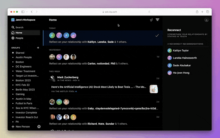Image resolution: width=220 pixels, height=138 pixels.
Task: Select Laneka Hainesworth in Reconnect list
Action: click(182, 58)
